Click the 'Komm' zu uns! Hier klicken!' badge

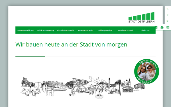pos(146,72)
